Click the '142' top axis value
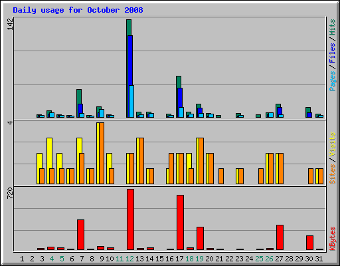 tap(10, 24)
